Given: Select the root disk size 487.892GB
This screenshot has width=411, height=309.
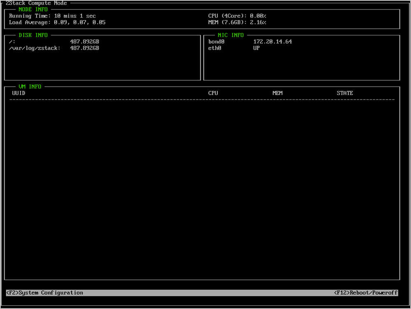Looking at the screenshot, I should coord(84,42).
